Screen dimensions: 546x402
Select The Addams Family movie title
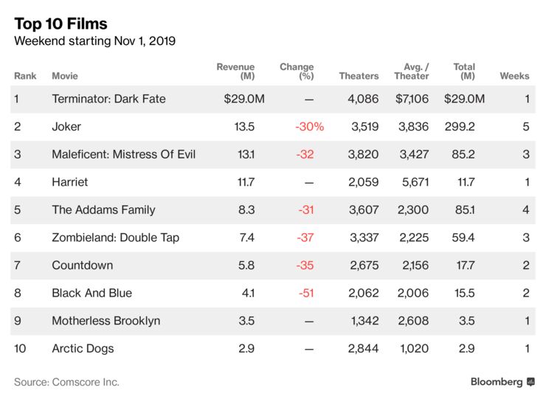pyautogui.click(x=103, y=209)
